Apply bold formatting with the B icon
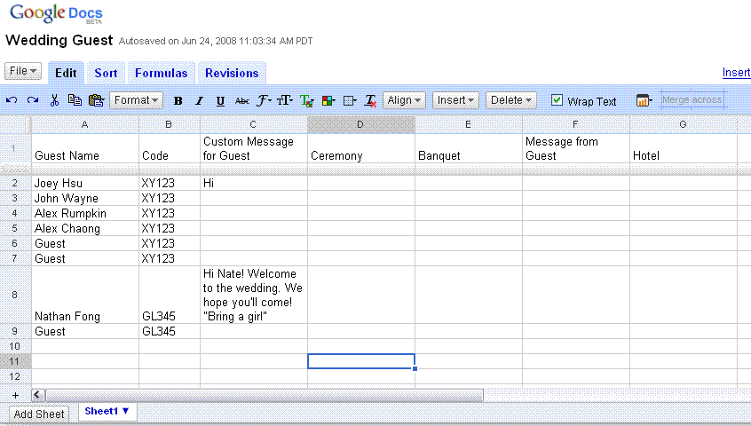The image size is (751, 426). (178, 101)
